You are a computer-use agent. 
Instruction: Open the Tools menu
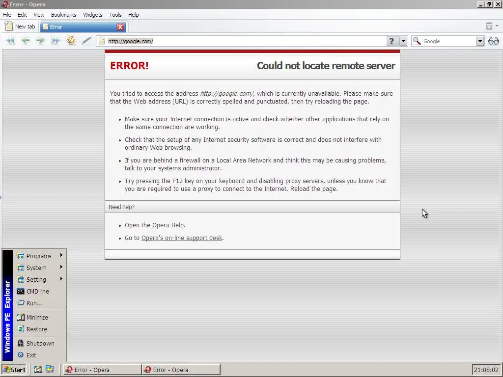coord(115,15)
